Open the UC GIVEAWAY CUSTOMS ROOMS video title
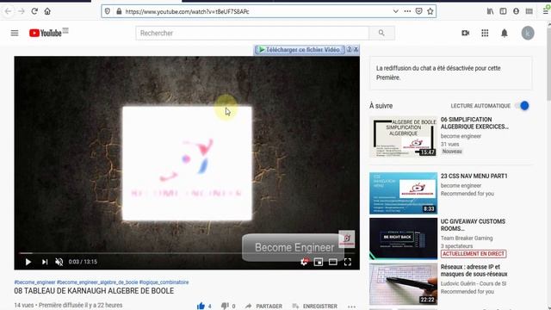The height and width of the screenshot is (310, 551). pyautogui.click(x=473, y=225)
